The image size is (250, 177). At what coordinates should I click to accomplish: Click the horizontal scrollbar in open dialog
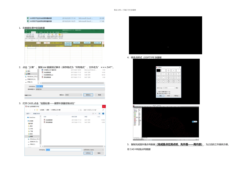[73, 146]
